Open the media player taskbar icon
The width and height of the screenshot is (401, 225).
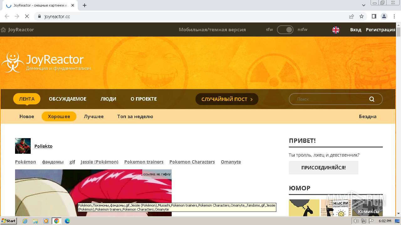click(46, 221)
